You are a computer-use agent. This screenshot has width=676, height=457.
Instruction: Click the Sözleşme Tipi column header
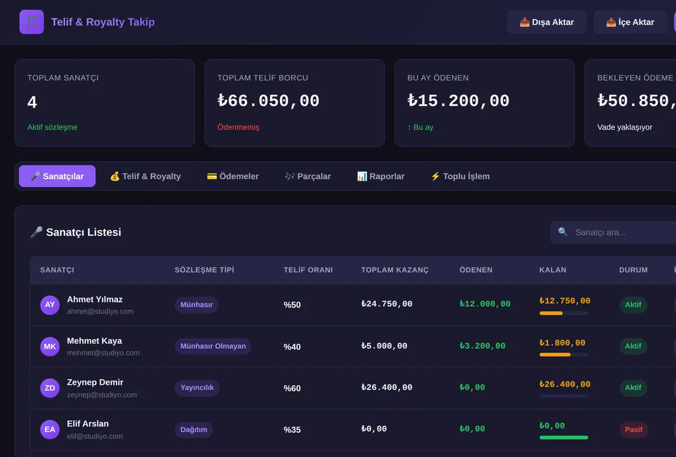(204, 270)
